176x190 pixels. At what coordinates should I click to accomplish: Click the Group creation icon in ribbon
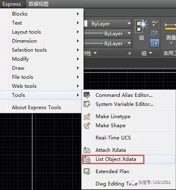point(141,26)
